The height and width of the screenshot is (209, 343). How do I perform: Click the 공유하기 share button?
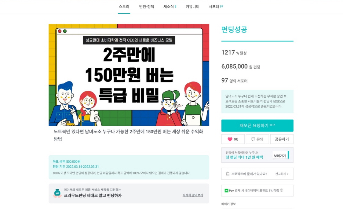tap(282, 139)
